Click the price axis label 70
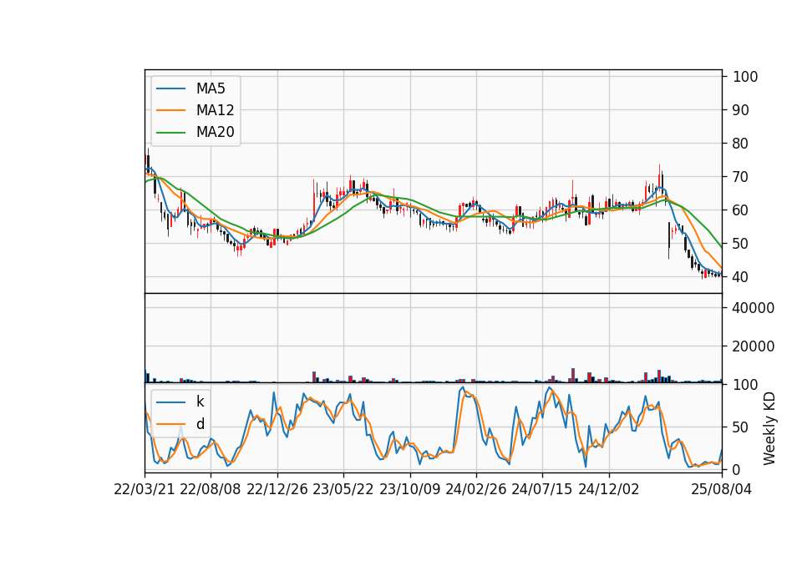The image size is (802, 576). pyautogui.click(x=741, y=177)
